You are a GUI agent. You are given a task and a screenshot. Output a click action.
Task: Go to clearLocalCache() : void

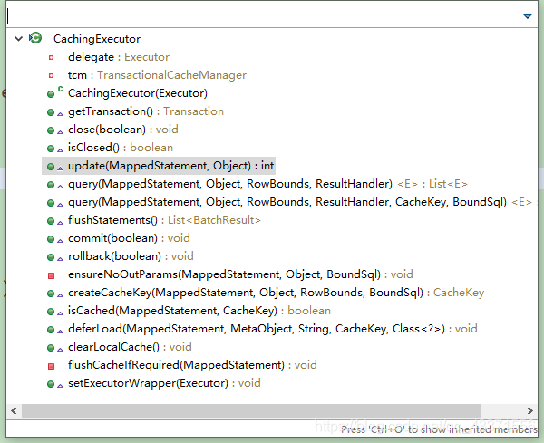click(130, 347)
